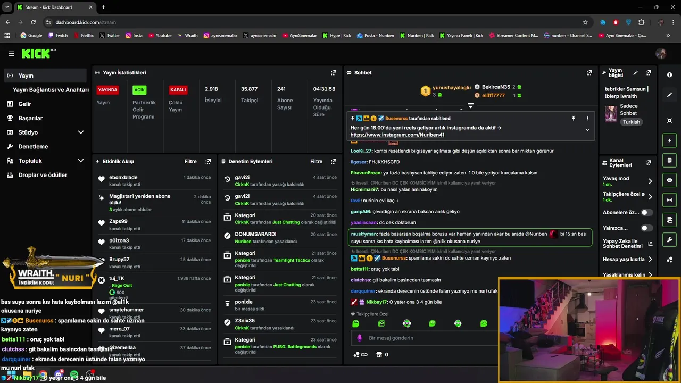Click the microphone icon in chat input
The width and height of the screenshot is (681, 383).
pyautogui.click(x=359, y=338)
